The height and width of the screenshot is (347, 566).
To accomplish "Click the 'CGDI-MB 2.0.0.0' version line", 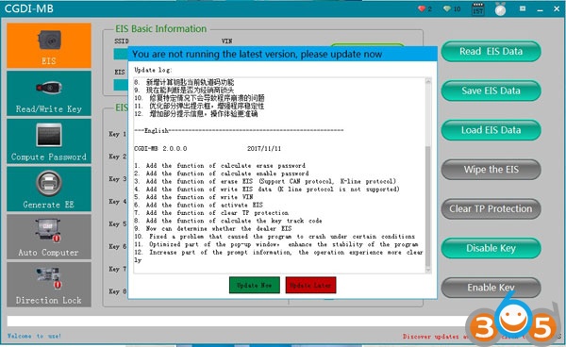I will [x=160, y=149].
